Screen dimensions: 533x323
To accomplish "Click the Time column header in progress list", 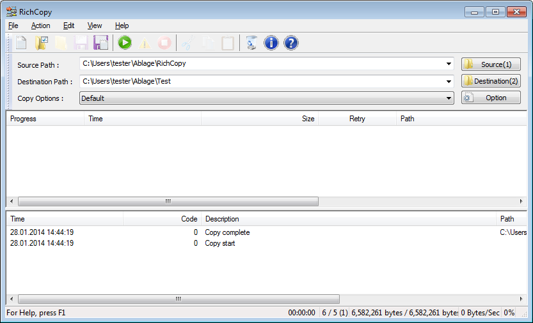I will 143,119.
